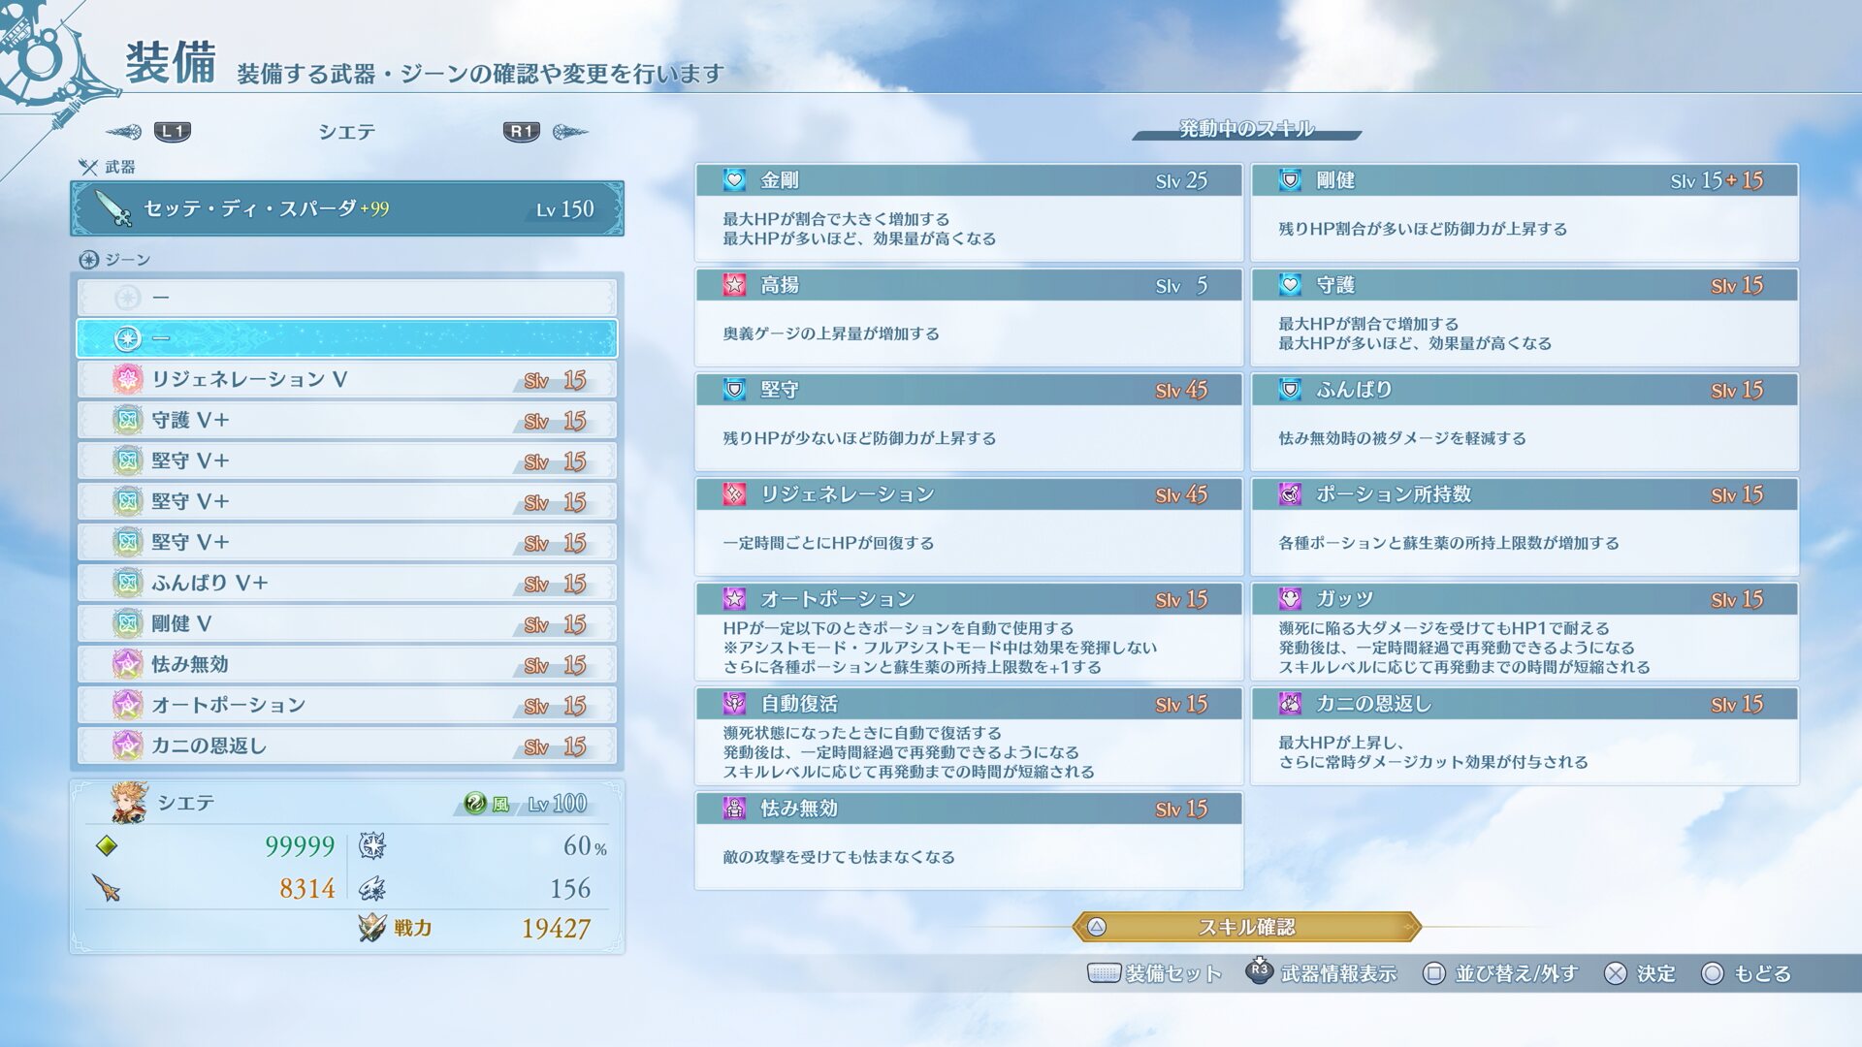Click the green icon beside 剛健 V
The height and width of the screenshot is (1047, 1862).
[127, 623]
